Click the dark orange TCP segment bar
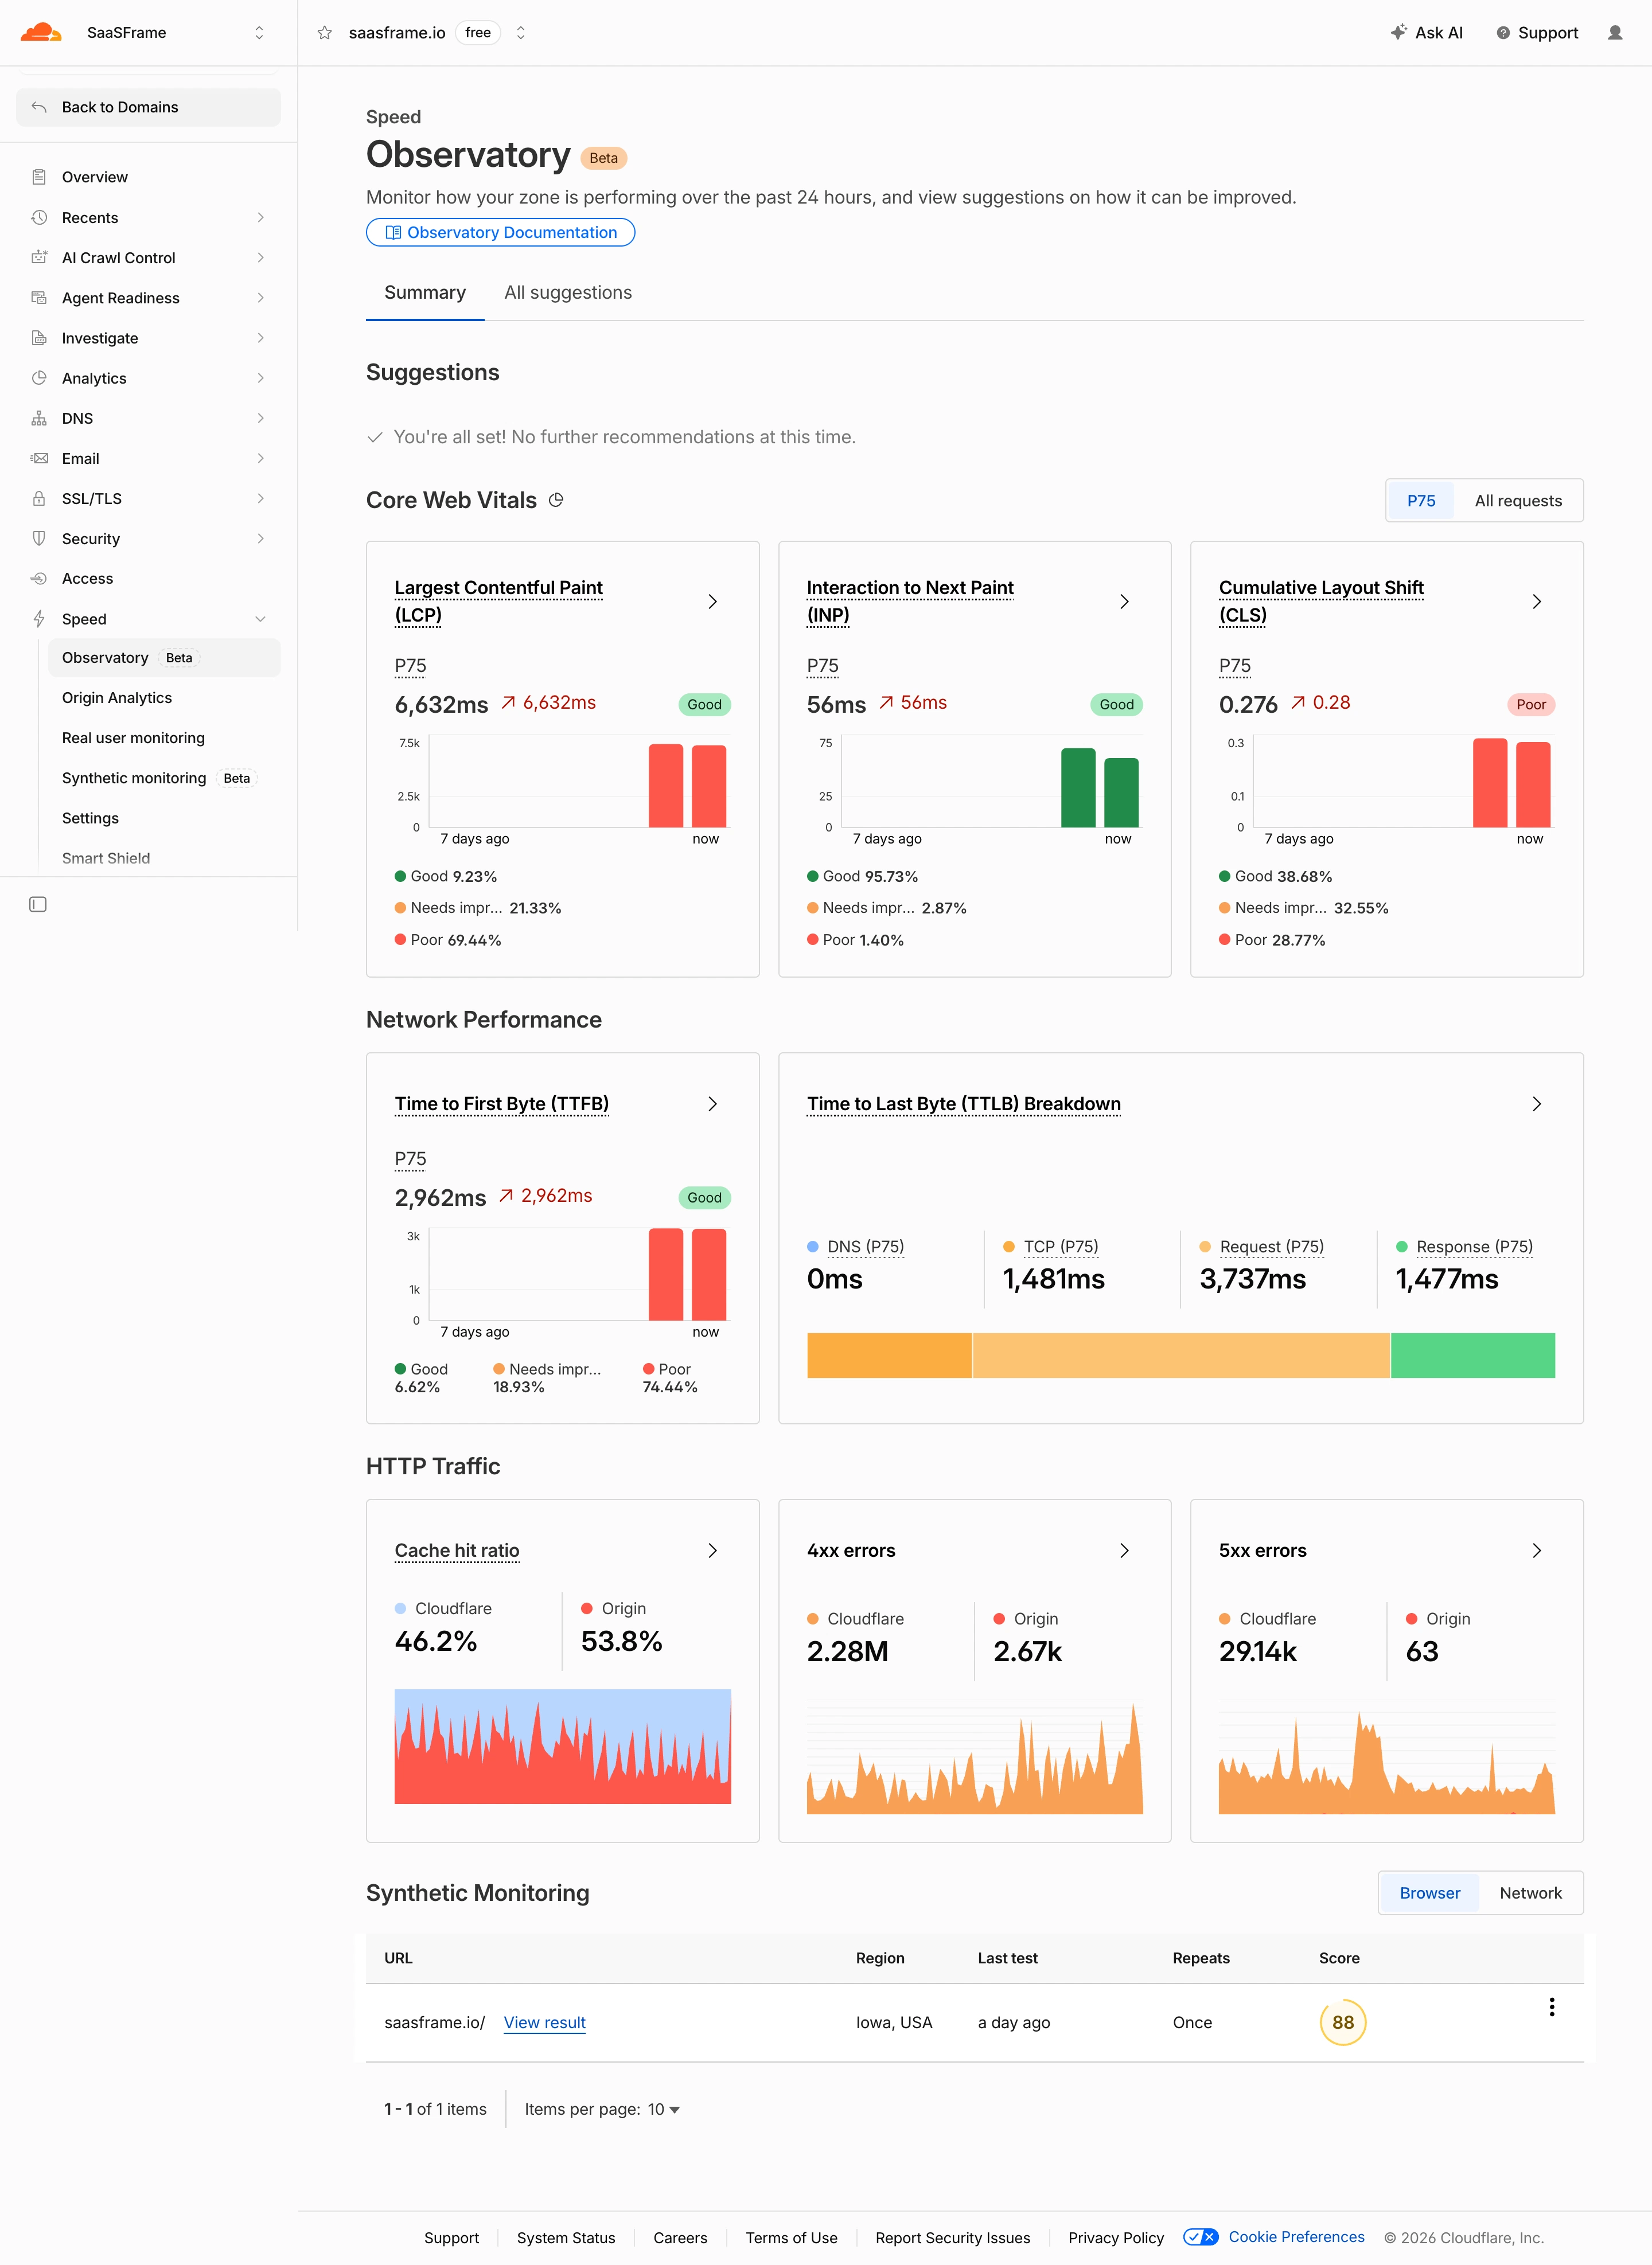 coord(889,1356)
